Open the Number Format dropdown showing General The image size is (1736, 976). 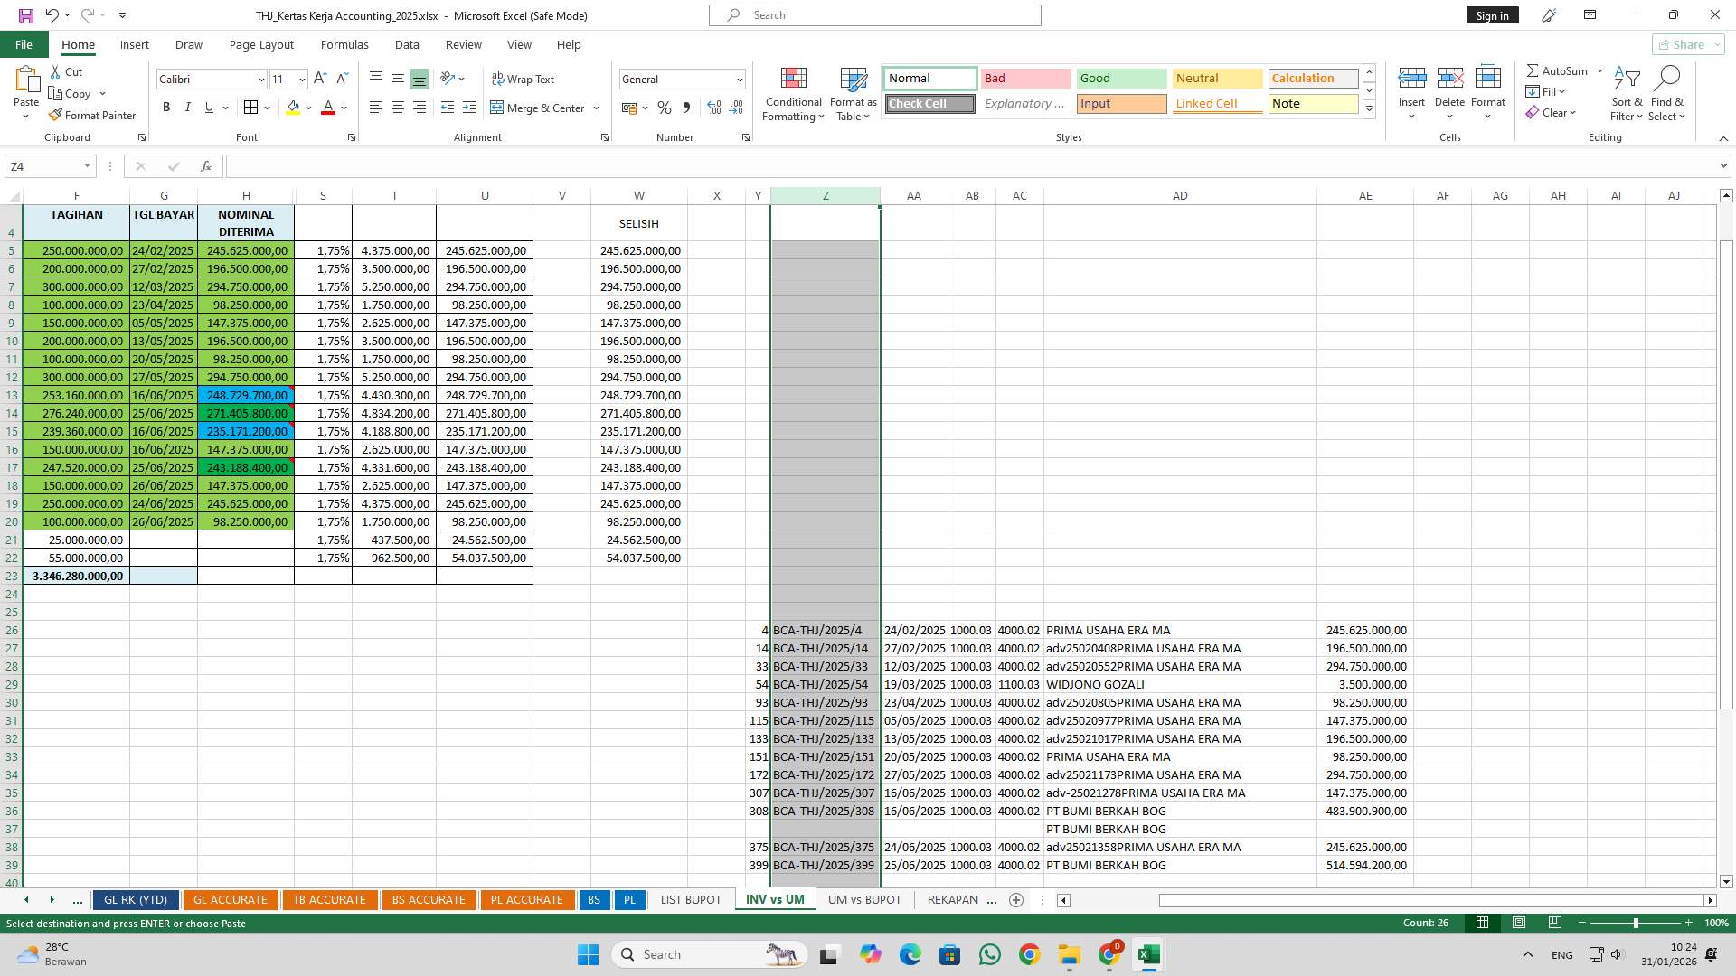pos(682,79)
